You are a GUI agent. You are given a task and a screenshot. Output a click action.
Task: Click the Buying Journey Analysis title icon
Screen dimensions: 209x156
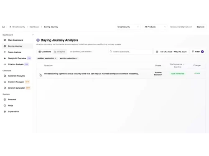click(x=38, y=40)
